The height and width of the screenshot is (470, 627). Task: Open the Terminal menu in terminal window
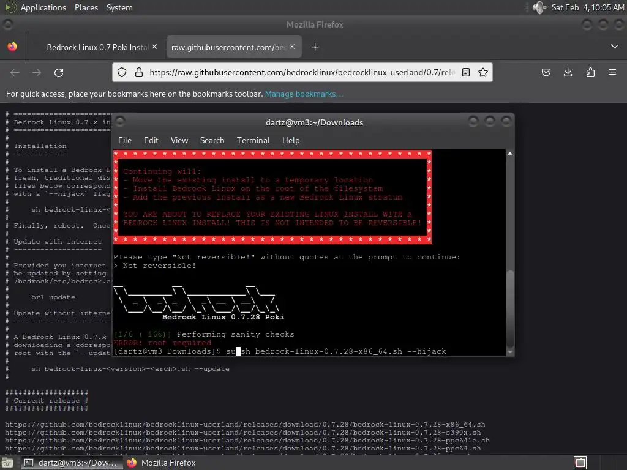pyautogui.click(x=253, y=140)
